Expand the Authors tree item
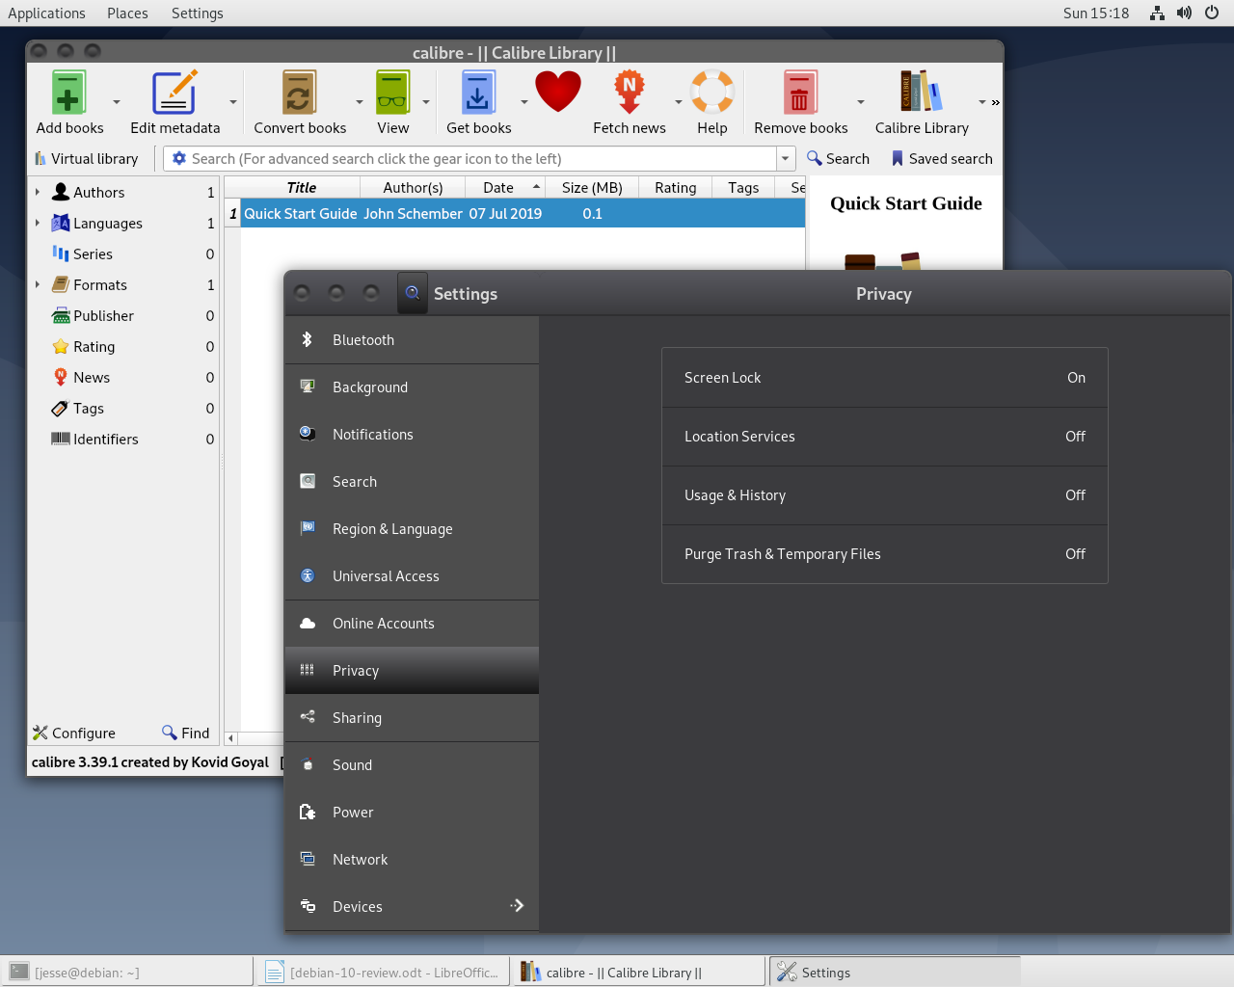The height and width of the screenshot is (987, 1234). tap(38, 192)
